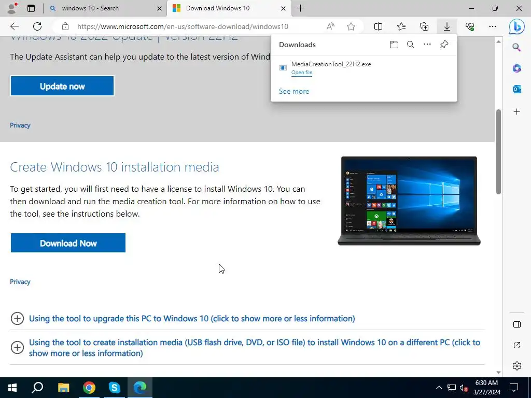Open Edge Settings and more menu
The image size is (531, 398).
493,26
